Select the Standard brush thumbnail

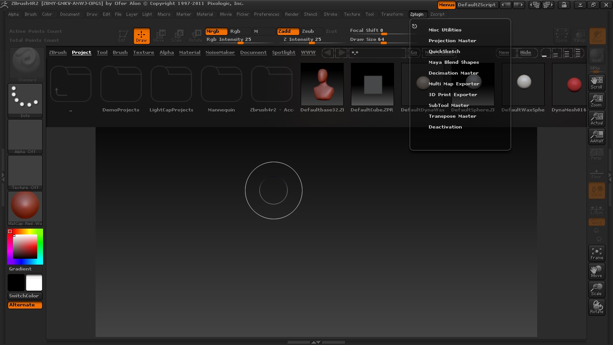click(25, 64)
